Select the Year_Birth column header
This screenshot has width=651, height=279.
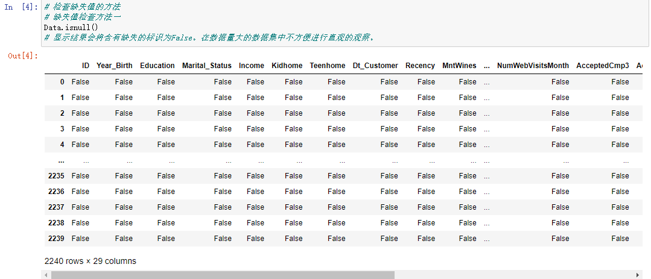pos(115,66)
